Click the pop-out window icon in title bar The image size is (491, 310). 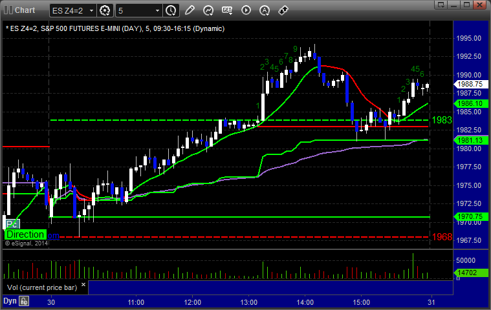coord(441,5)
